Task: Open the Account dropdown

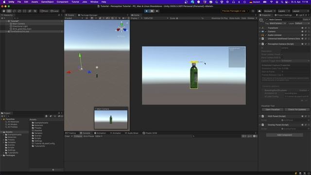Action: click(270, 11)
